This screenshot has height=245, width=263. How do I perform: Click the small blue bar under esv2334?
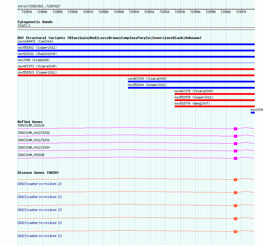(x=253, y=113)
